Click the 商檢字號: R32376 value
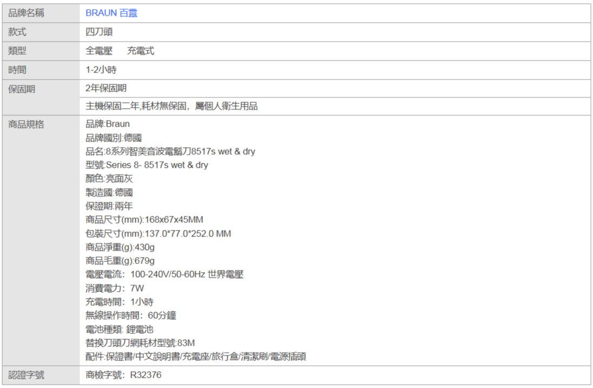593x388 pixels. point(123,375)
